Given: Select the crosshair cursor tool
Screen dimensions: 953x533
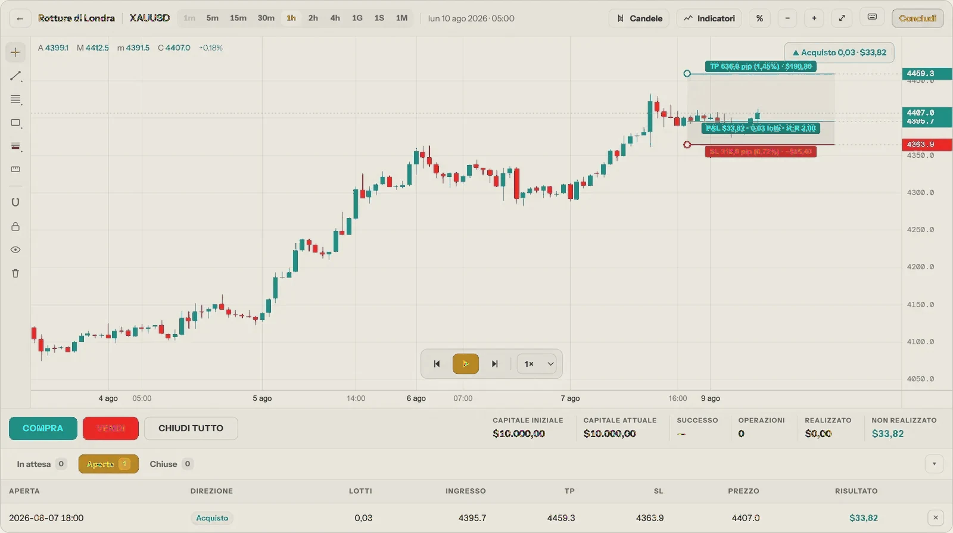Looking at the screenshot, I should (x=15, y=52).
